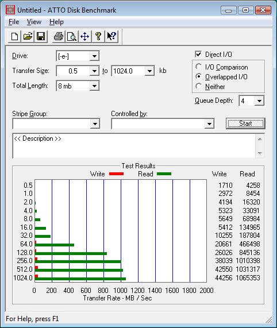This screenshot has height=328, width=277.
Task: Open a saved benchmark file icon
Action: click(x=28, y=36)
